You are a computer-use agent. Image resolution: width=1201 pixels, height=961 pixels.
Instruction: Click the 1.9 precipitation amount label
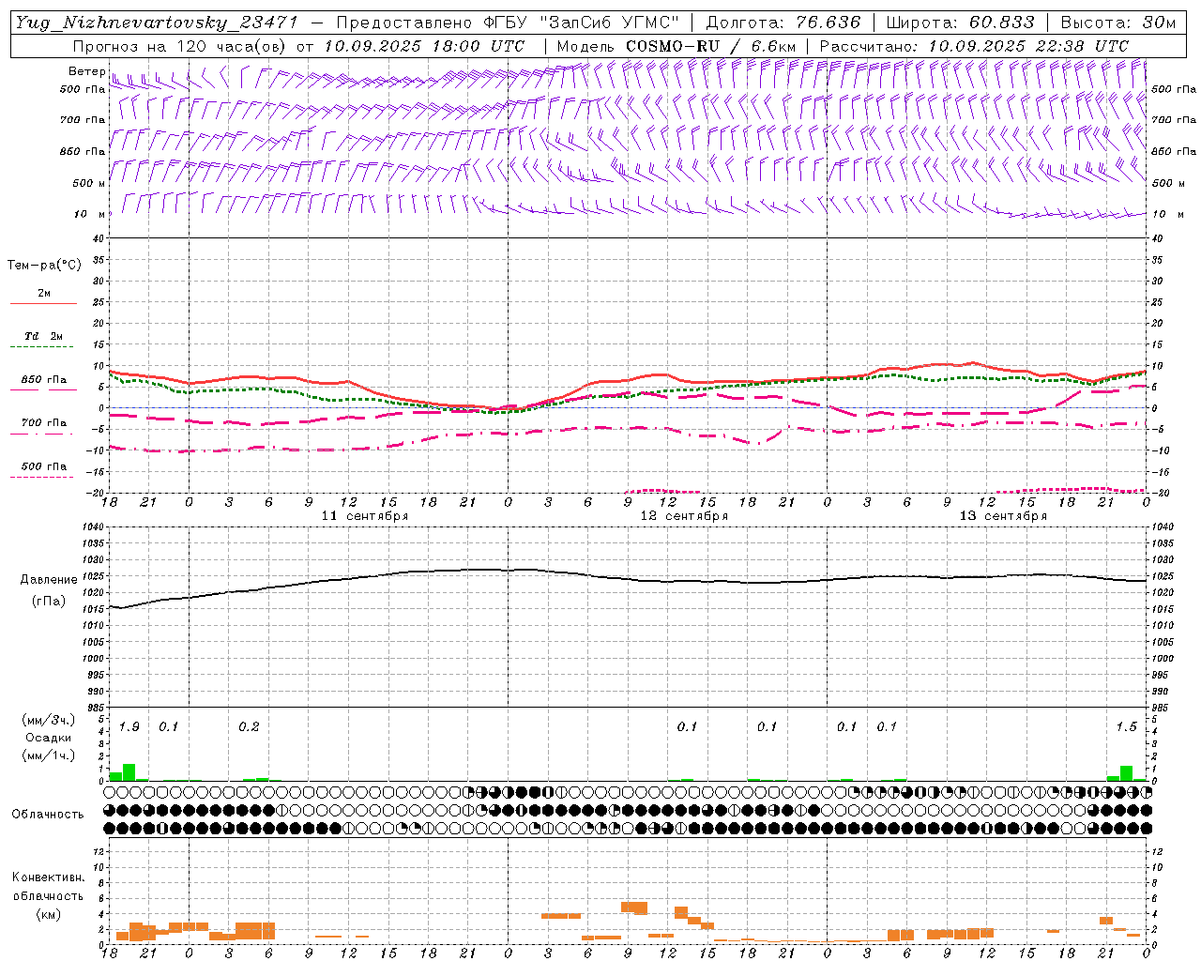pyautogui.click(x=129, y=726)
